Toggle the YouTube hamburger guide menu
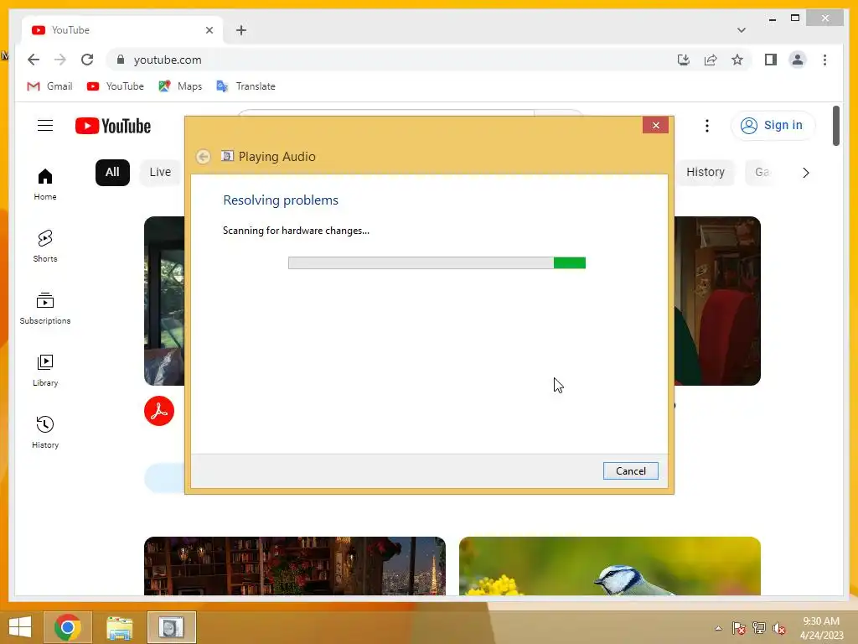The width and height of the screenshot is (858, 644). (x=45, y=126)
